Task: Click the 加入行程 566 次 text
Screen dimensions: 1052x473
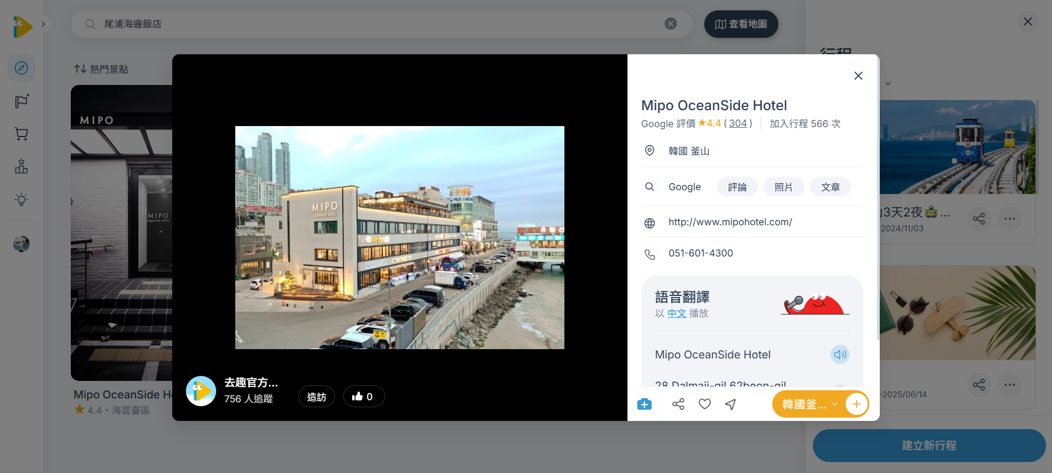Action: 805,124
